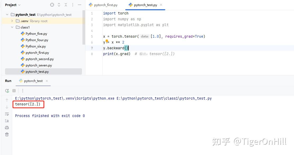Open the Run panel options kebab menu

point(22,90)
